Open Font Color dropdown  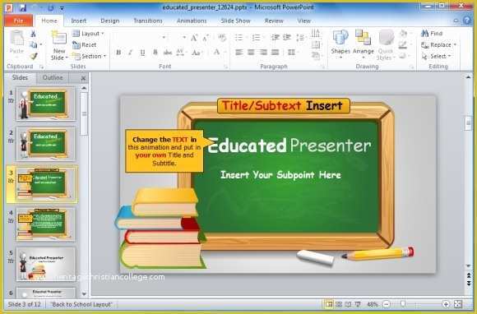[x=219, y=53]
